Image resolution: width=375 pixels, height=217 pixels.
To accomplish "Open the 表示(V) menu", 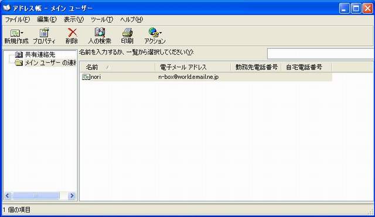I will pyautogui.click(x=74, y=19).
